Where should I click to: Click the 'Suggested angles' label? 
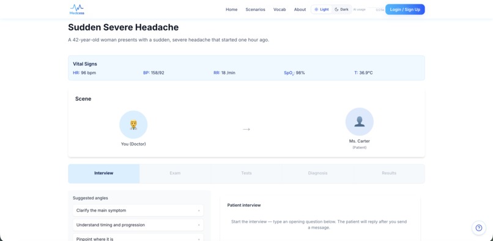pos(91,198)
